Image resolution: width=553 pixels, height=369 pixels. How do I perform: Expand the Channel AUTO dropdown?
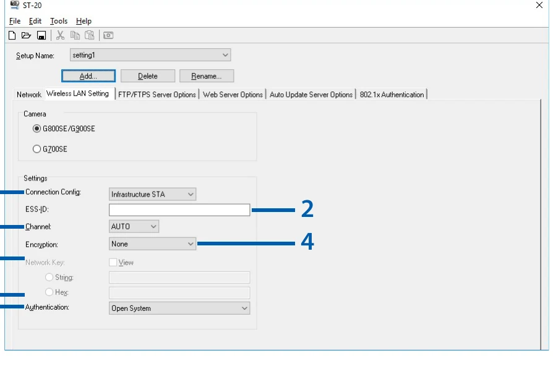pyautogui.click(x=134, y=227)
